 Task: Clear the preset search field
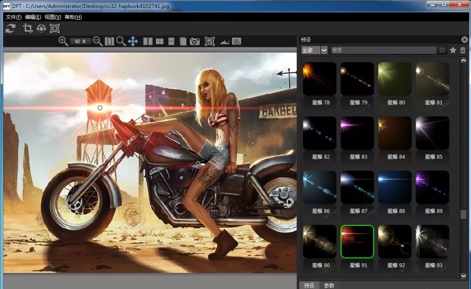[442, 50]
